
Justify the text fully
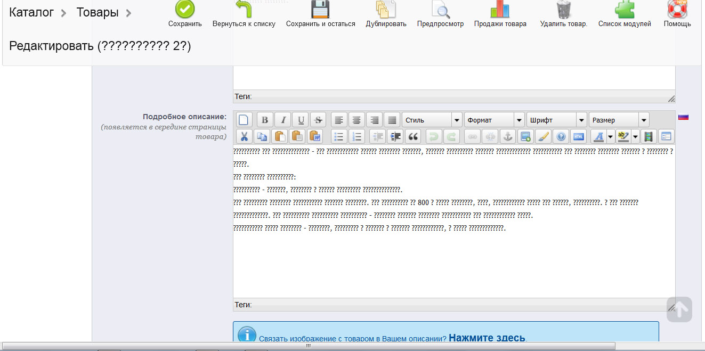(x=392, y=120)
